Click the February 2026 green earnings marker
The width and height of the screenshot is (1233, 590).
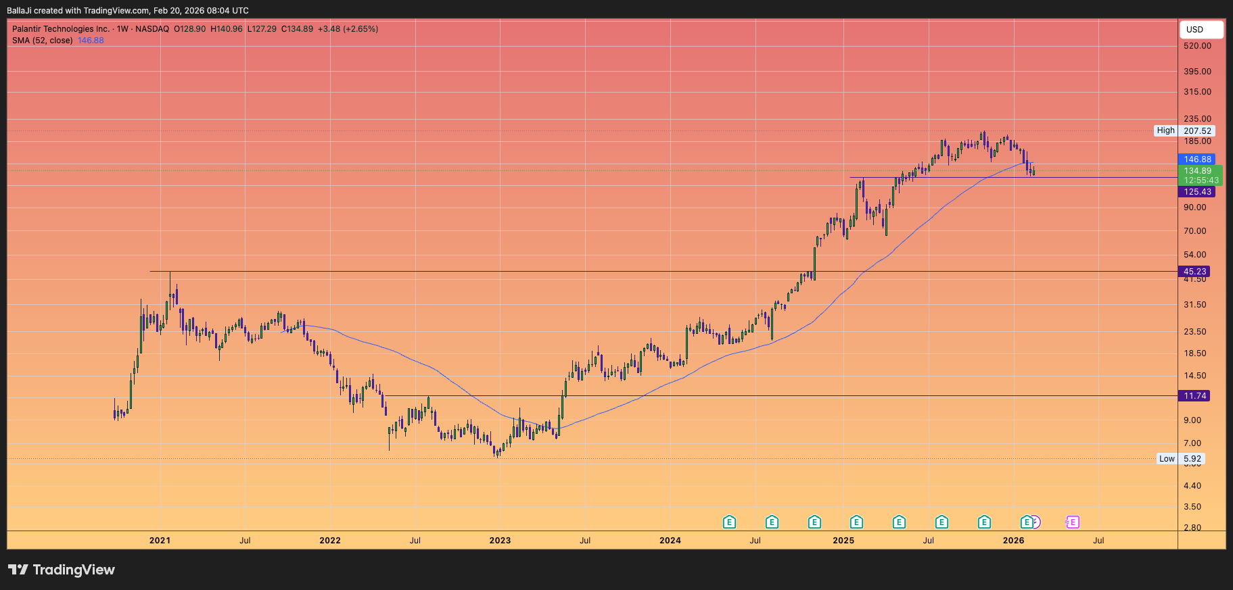coord(1027,522)
